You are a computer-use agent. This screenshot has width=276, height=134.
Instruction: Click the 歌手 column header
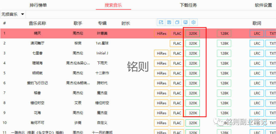(78, 23)
